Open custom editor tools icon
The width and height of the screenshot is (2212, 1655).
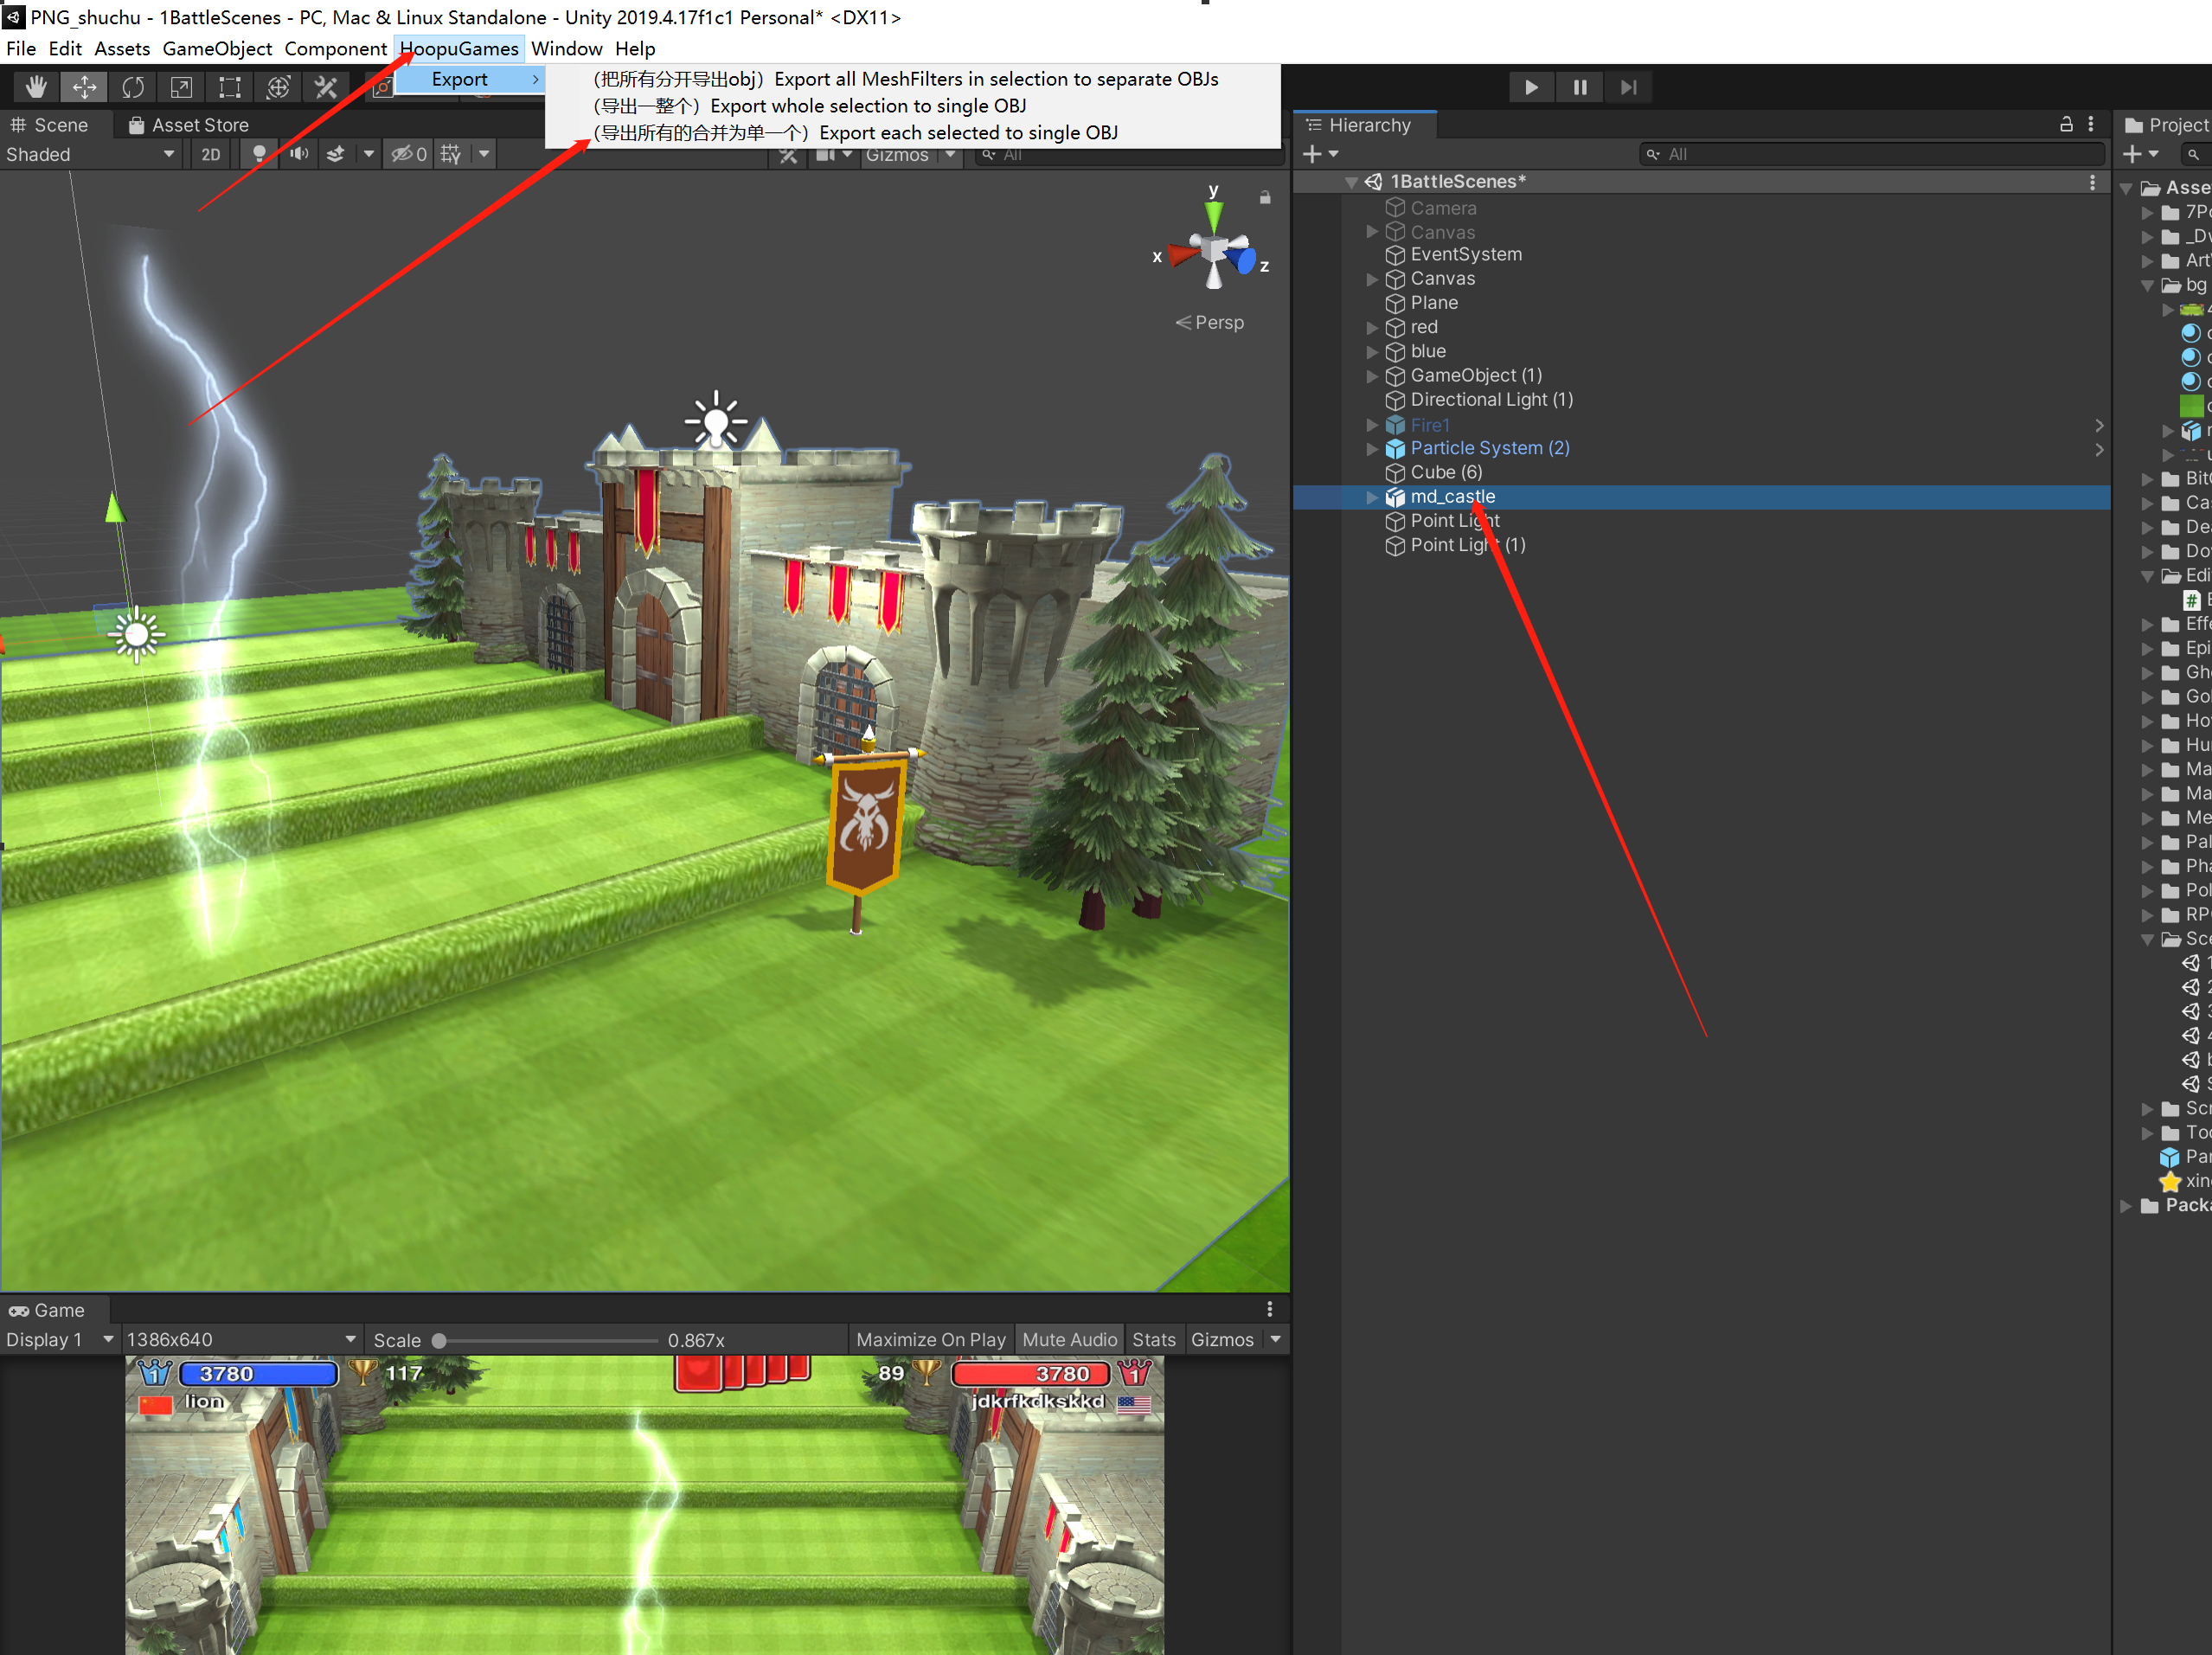[326, 87]
